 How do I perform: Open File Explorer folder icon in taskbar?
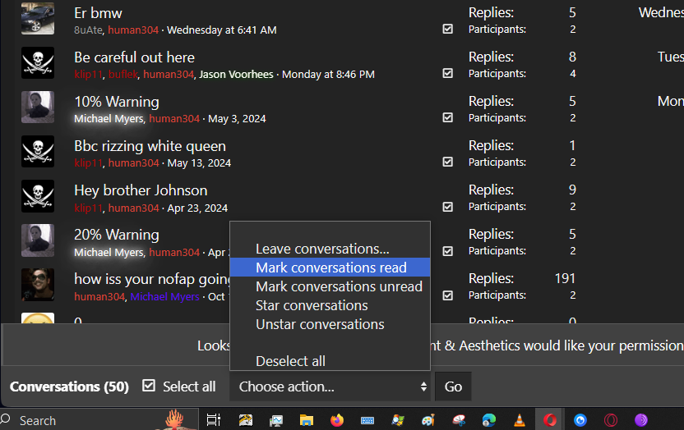[x=307, y=420]
